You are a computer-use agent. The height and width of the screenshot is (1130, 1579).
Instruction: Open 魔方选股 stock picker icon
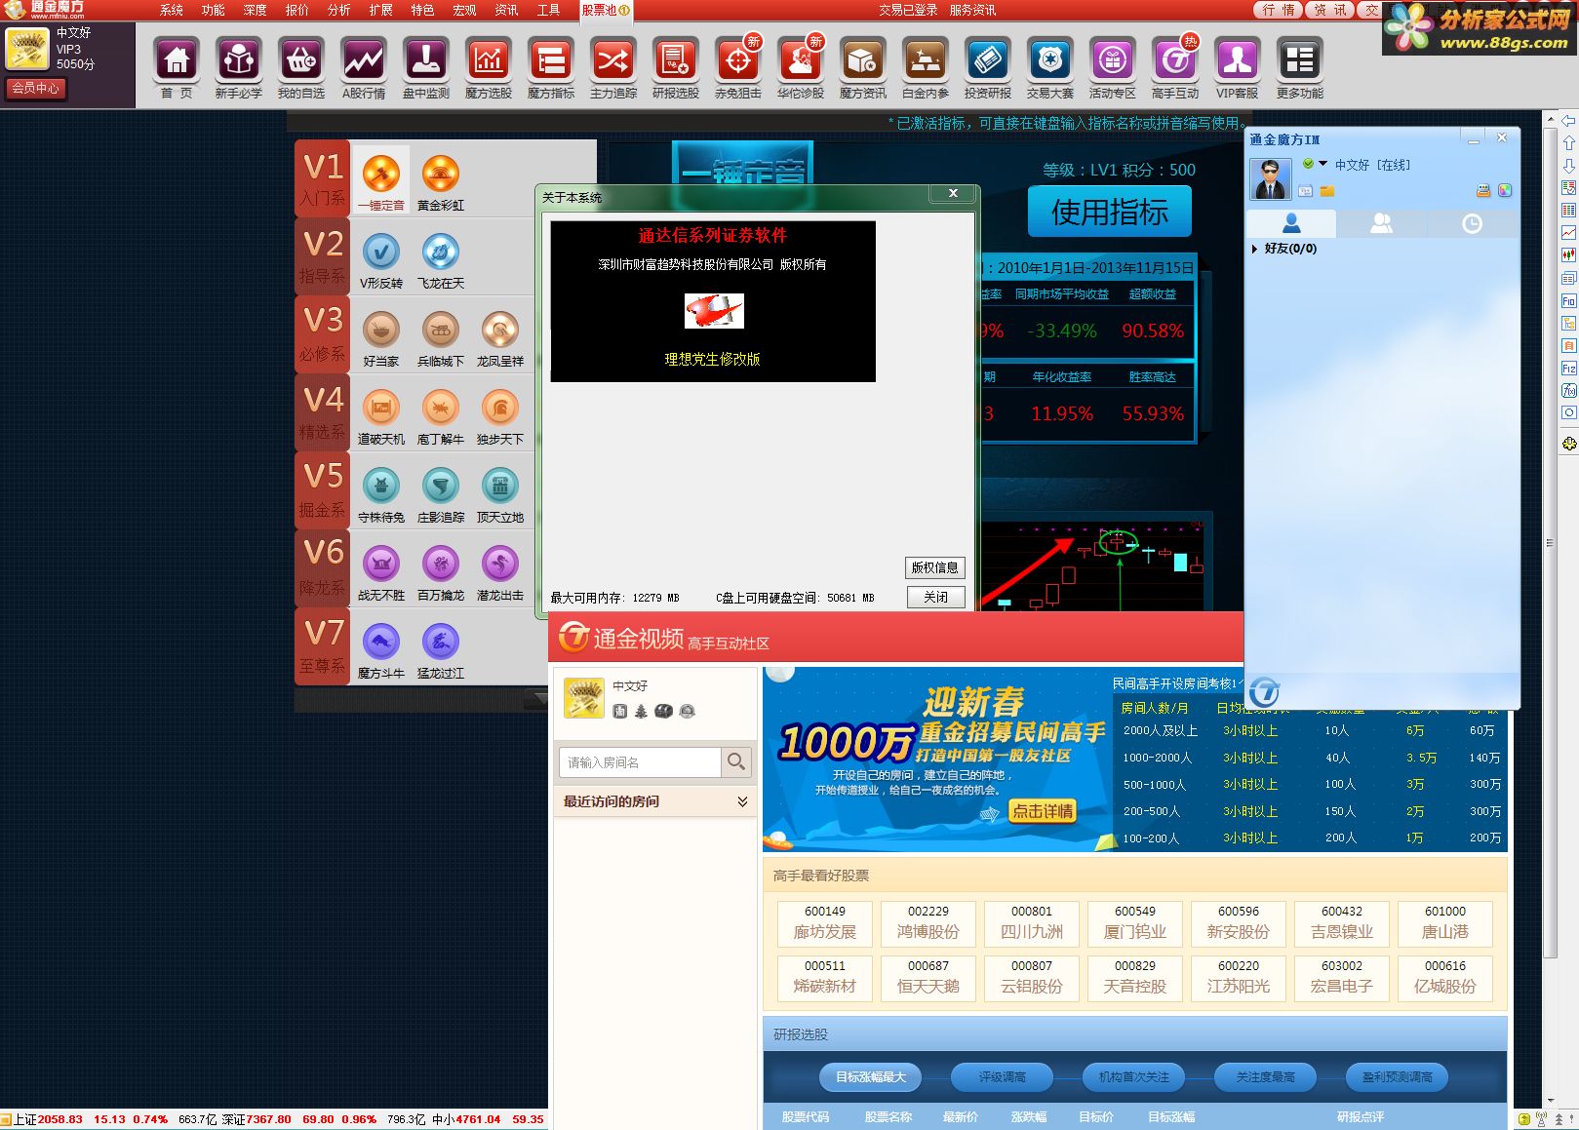pyautogui.click(x=489, y=60)
